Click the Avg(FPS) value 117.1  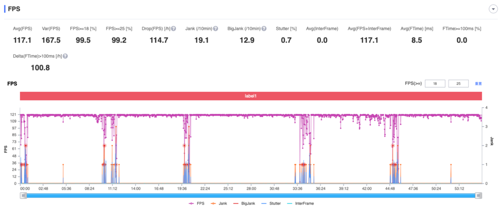click(x=23, y=40)
